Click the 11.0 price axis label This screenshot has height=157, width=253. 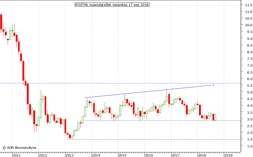pyautogui.click(x=249, y=12)
